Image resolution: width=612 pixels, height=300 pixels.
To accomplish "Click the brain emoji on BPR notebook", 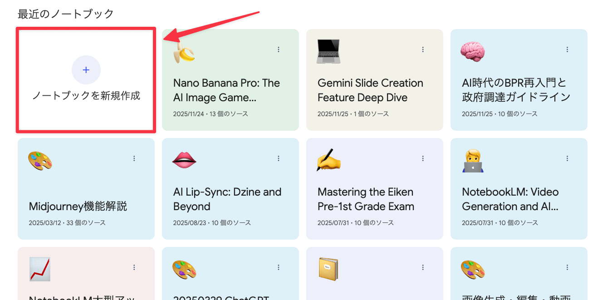I will [x=473, y=50].
